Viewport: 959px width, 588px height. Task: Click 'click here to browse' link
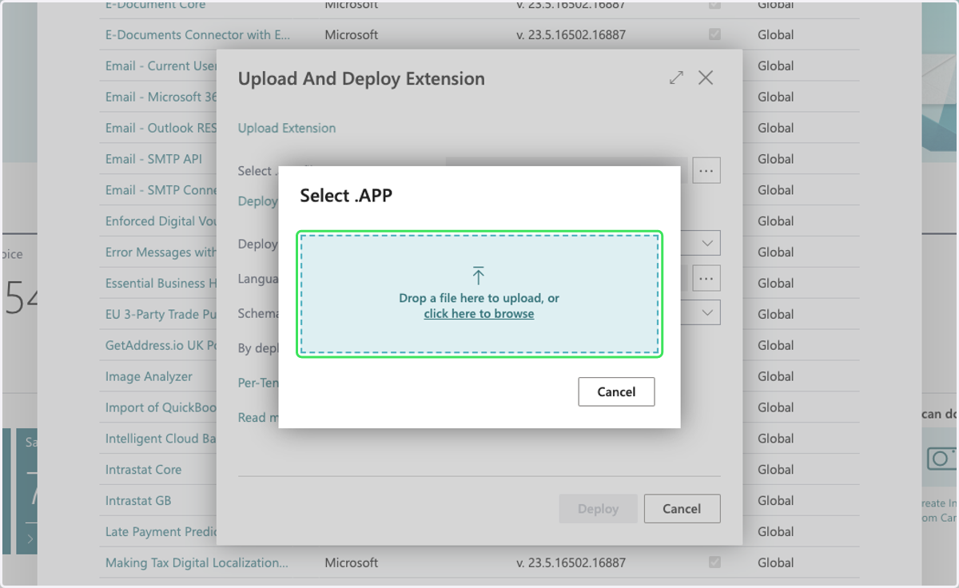coord(479,314)
